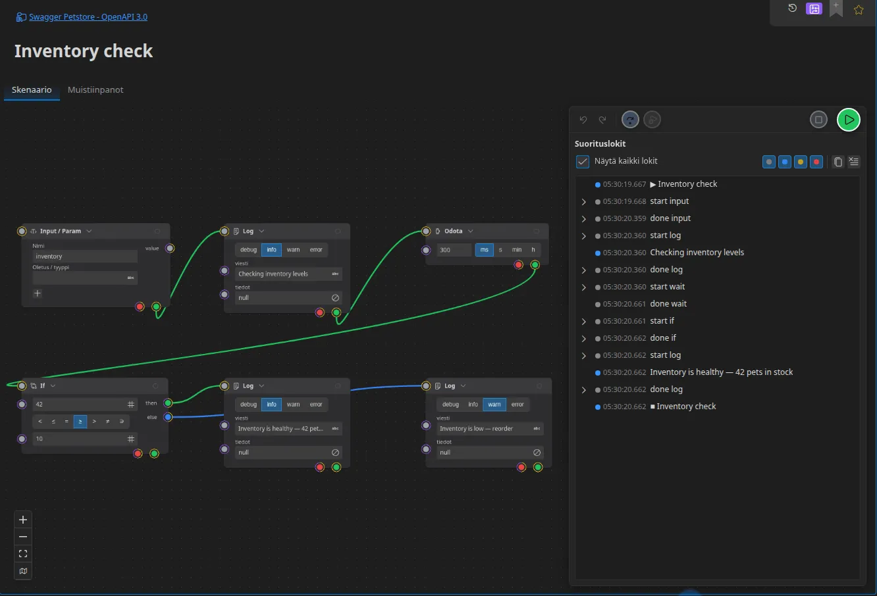Click the redo arrow in the run panel
Screen dimensions: 877x596
point(602,120)
